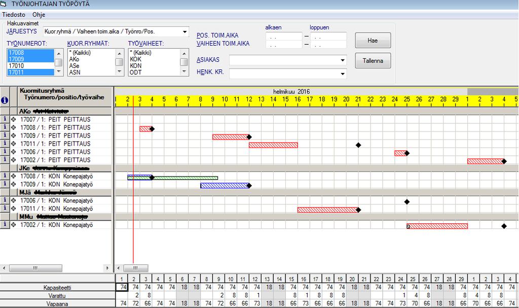The height and width of the screenshot is (308, 519).
Task: Click POS. TOIM.AIKA alkaen date field
Action: click(284, 36)
